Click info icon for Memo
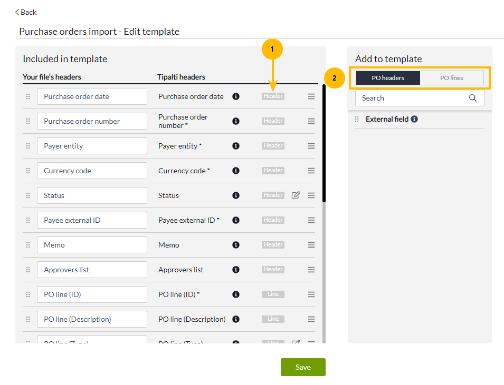Screen dimensions: 504x385 point(236,245)
